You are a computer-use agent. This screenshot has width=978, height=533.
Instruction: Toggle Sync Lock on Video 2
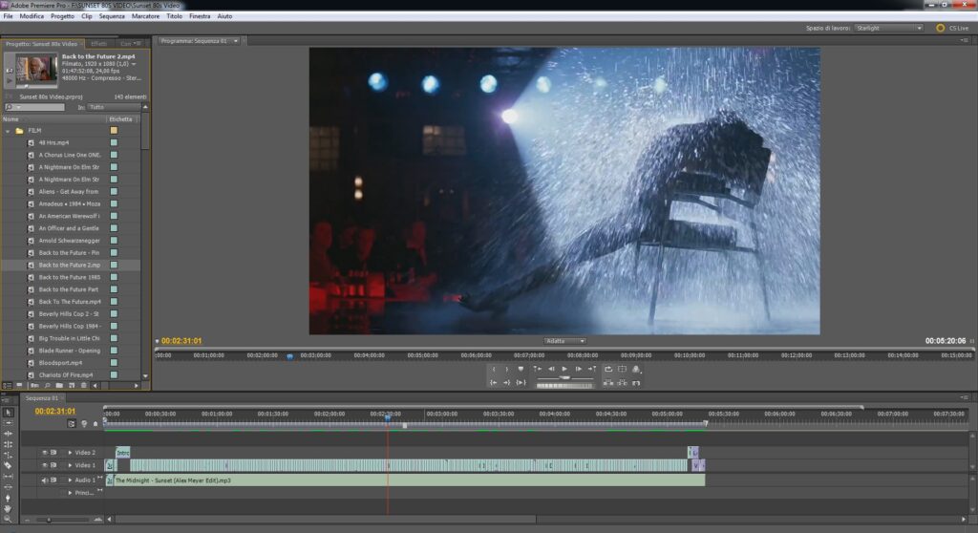[x=53, y=453]
